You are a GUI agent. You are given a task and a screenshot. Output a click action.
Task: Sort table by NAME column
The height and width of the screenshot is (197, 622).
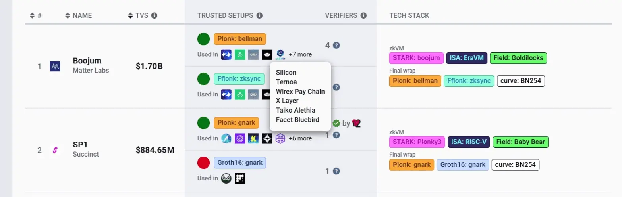point(78,16)
